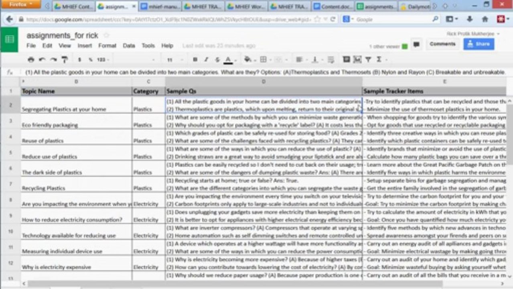
Task: Redo using the toolbar arrow
Action: tap(53, 59)
